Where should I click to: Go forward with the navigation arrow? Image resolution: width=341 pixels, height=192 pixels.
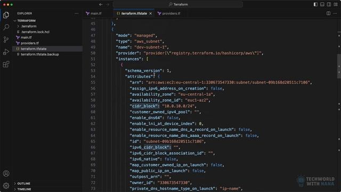click(108, 4)
